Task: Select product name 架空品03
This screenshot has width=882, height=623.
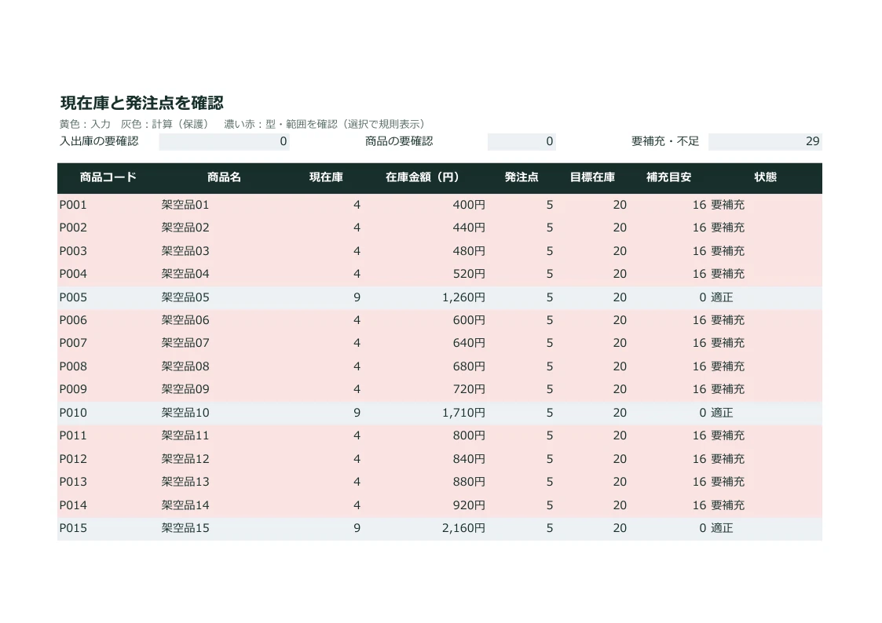Action: coord(185,251)
